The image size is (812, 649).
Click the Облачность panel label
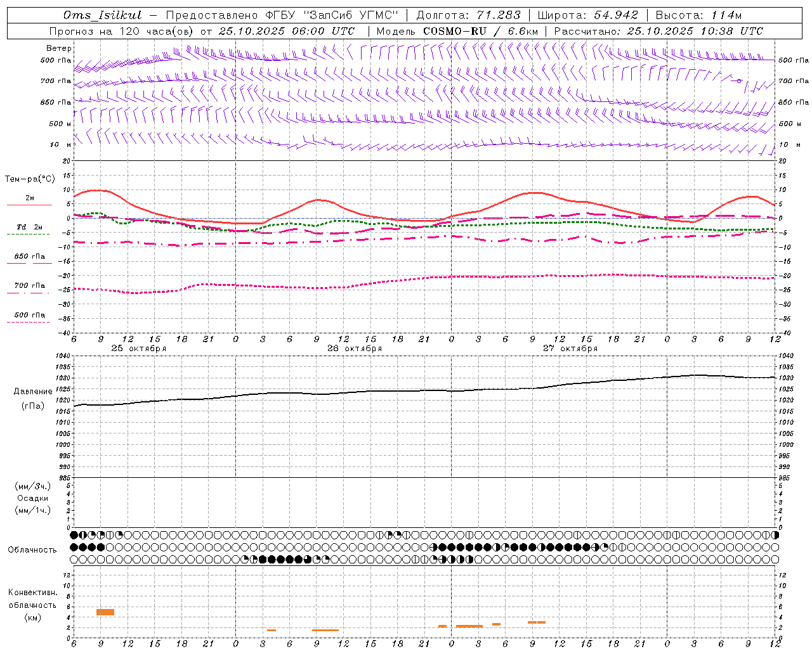[x=32, y=550]
